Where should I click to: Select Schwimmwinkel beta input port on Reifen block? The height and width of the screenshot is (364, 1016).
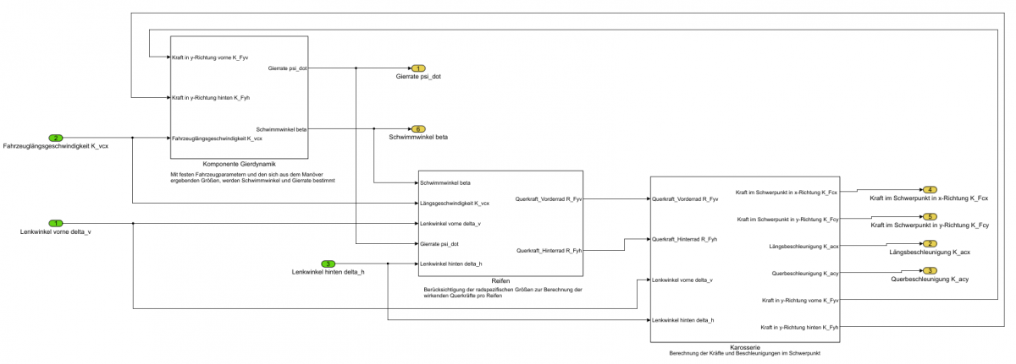point(445,182)
